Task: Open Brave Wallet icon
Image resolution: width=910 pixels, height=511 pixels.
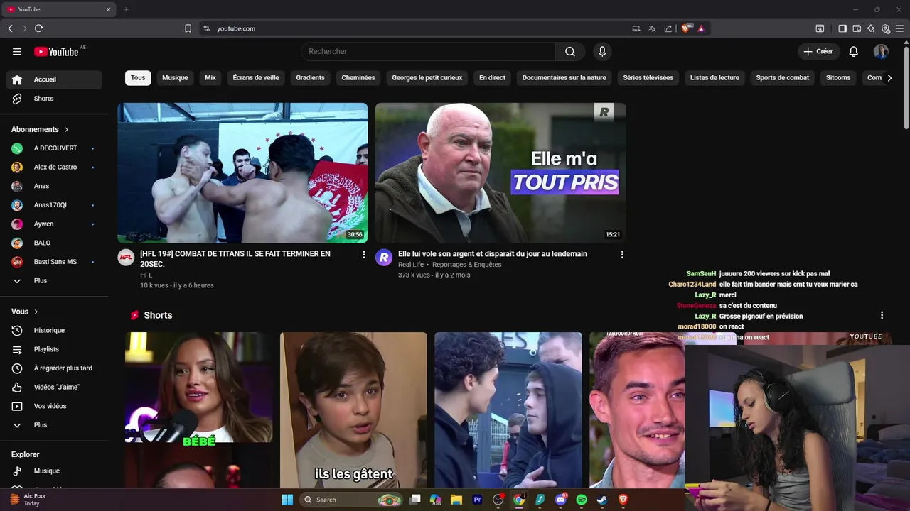Action: (x=857, y=28)
